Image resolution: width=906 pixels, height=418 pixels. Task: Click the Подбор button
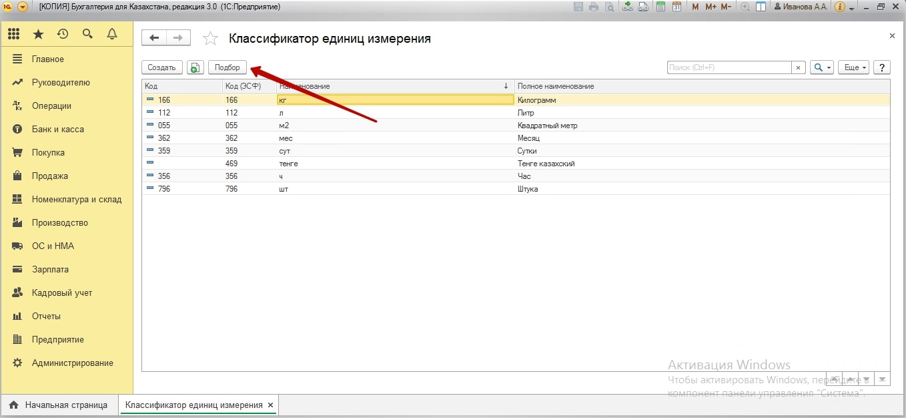pyautogui.click(x=228, y=67)
